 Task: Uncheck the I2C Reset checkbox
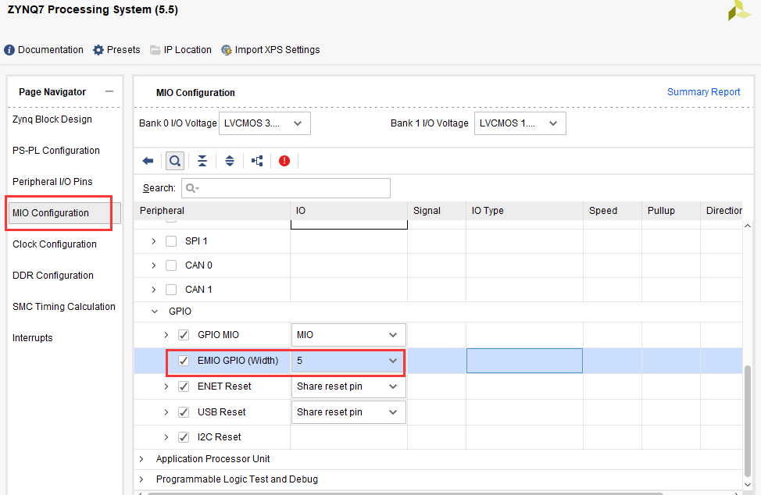click(x=184, y=436)
